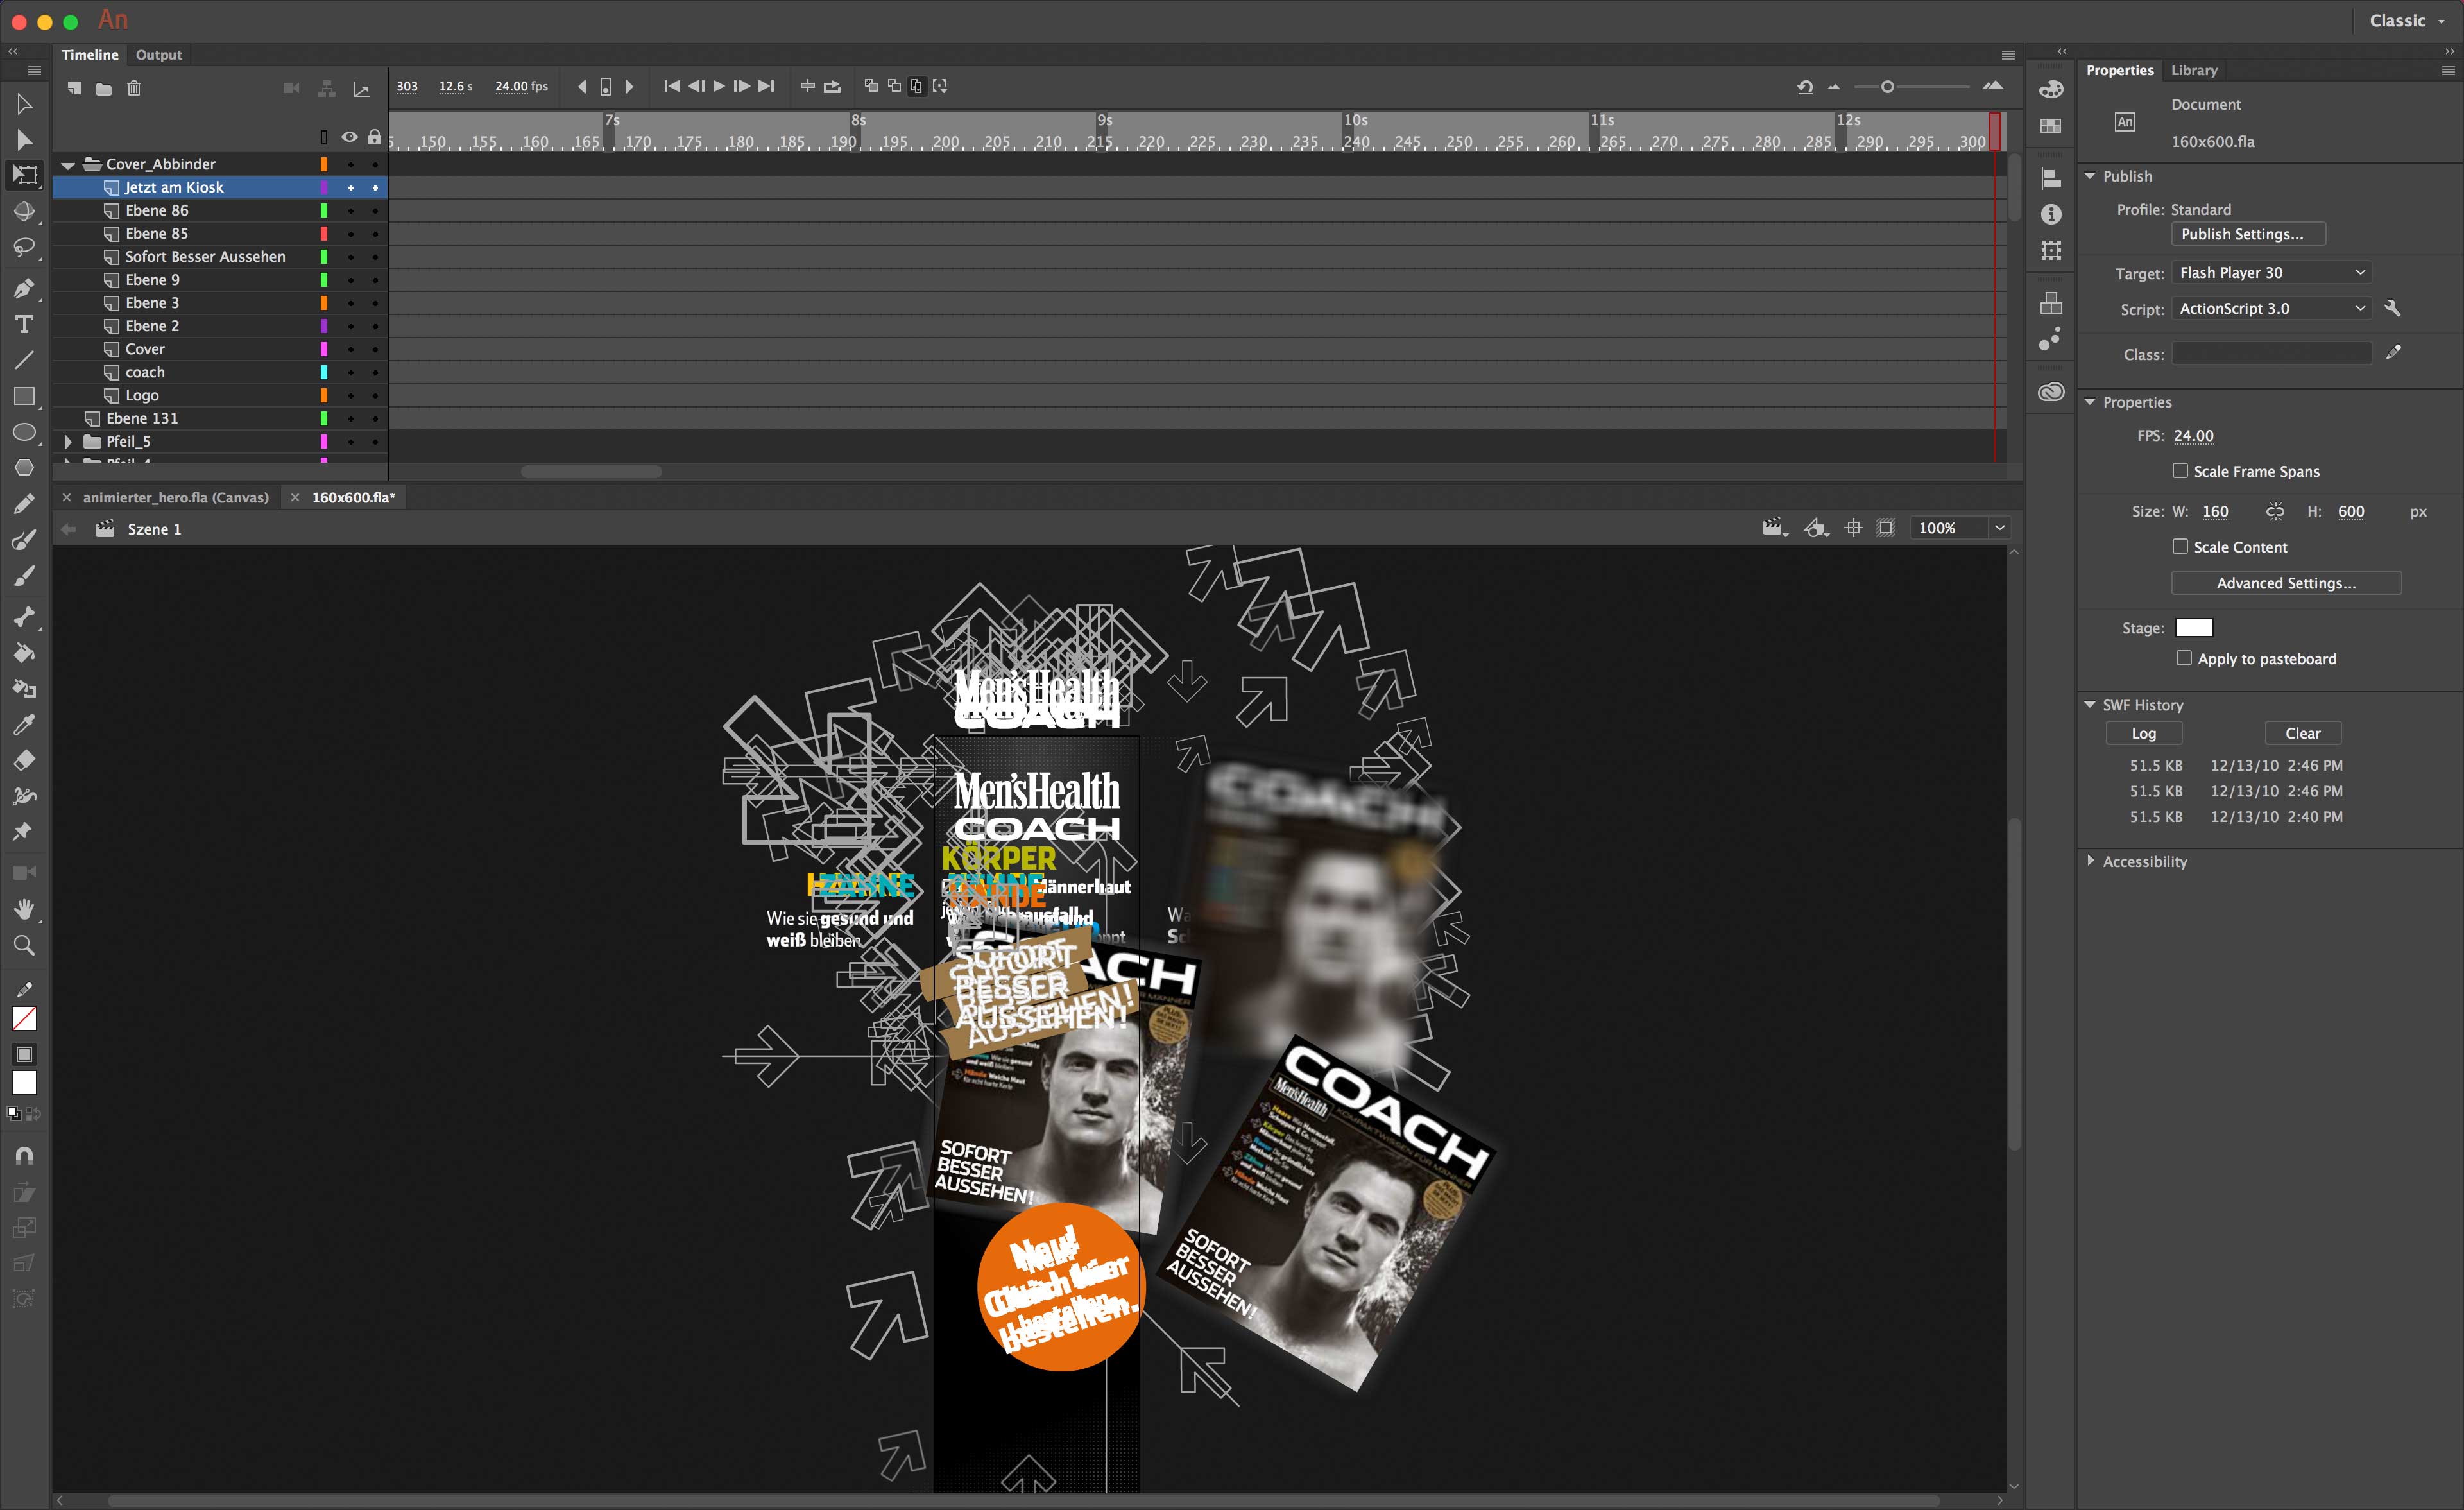
Task: Click the timeline zoom slider handle
Action: click(1887, 87)
